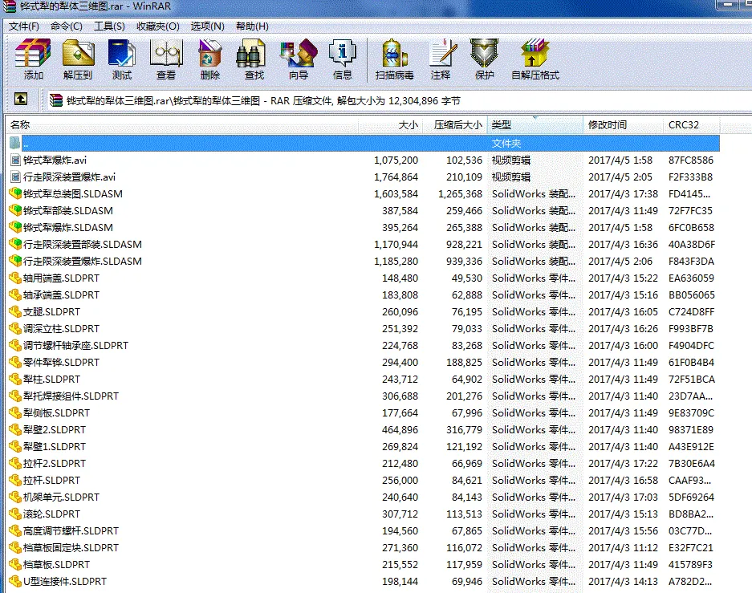The height and width of the screenshot is (593, 752).
Task: Sort by Modified (修改时间) column header
Action: tap(623, 125)
